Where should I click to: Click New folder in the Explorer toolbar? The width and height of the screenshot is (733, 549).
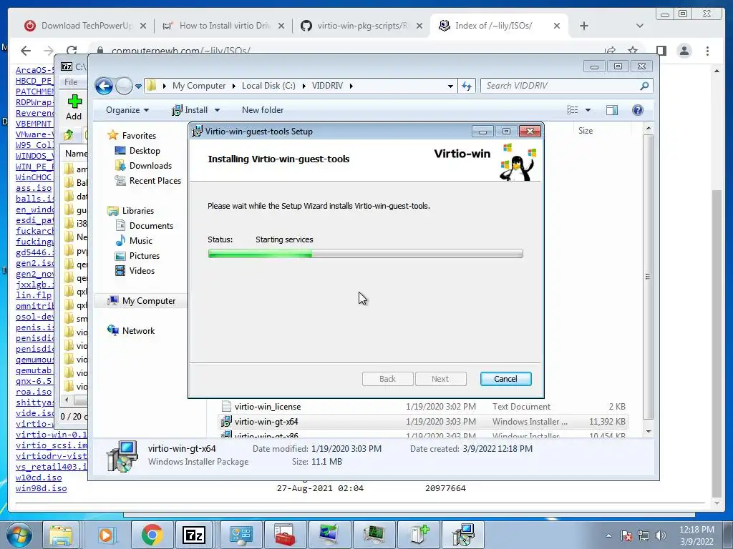coord(262,110)
